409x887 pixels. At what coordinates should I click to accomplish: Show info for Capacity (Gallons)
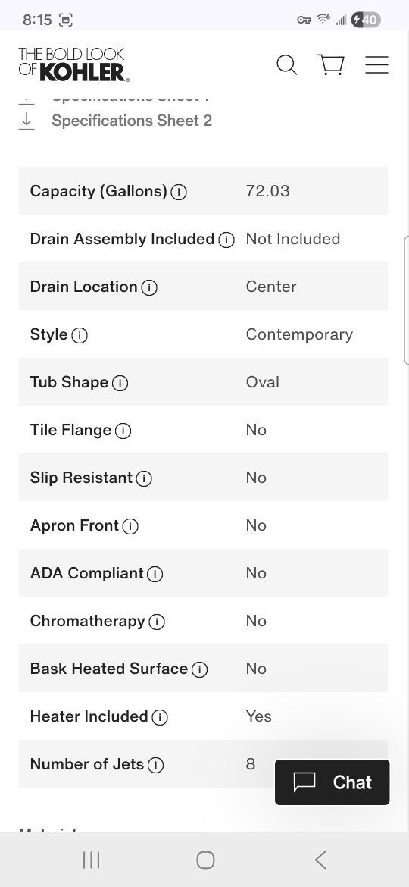pos(179,193)
